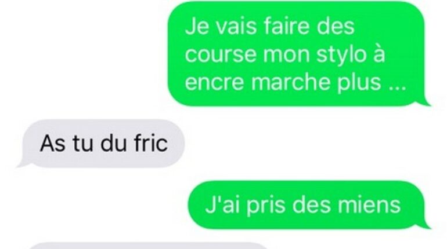447x249 pixels.
Task: Click the ellipsis after 'marche plus'
Action: (398, 88)
